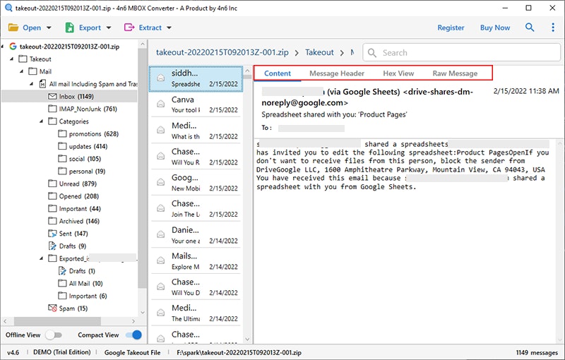The width and height of the screenshot is (565, 360).
Task: Open the three-dot more options menu
Action: coord(553,28)
